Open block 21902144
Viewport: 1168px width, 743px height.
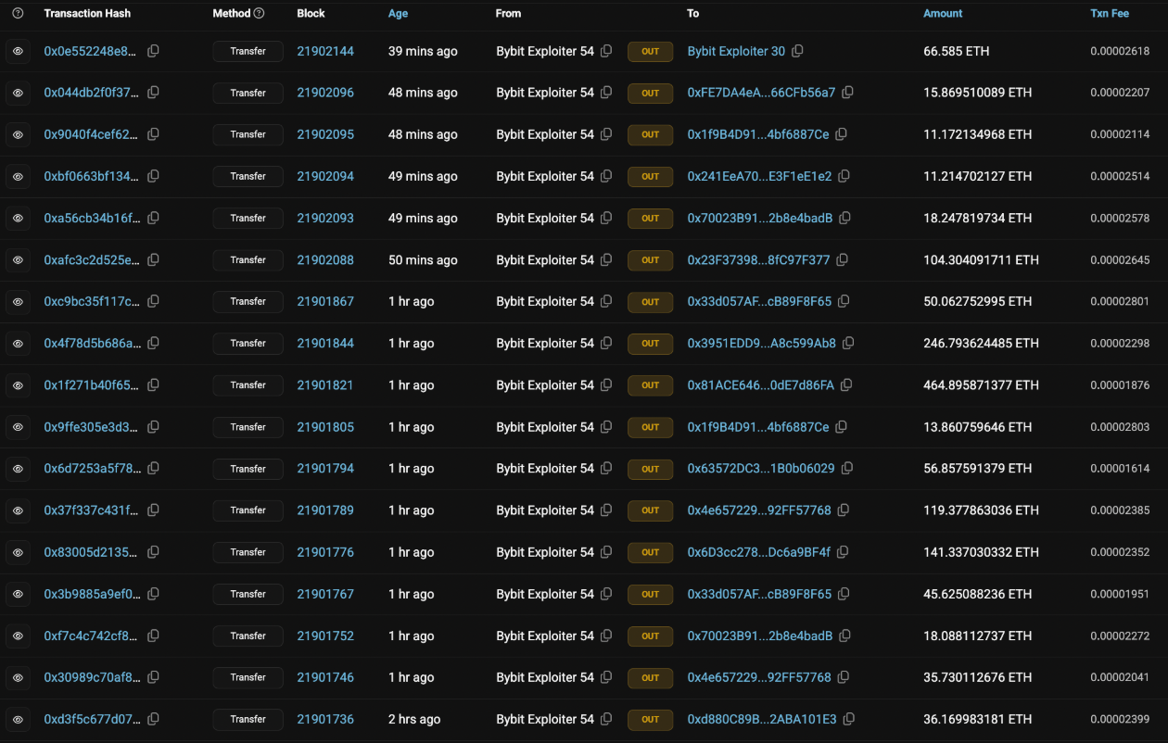[x=325, y=51]
